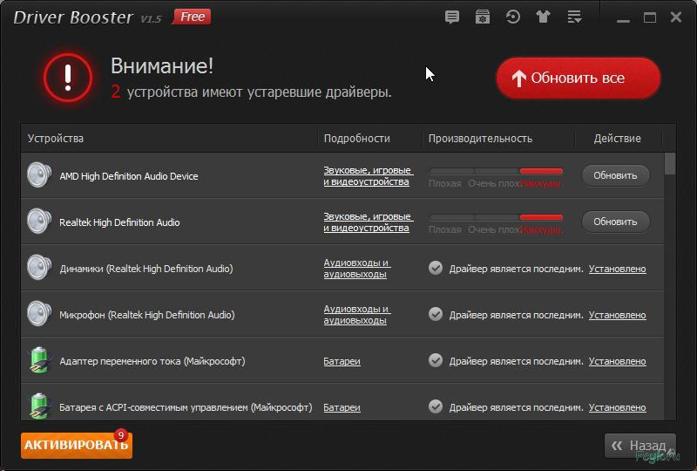The image size is (697, 471).
Task: Click check mark icon in Динамики row
Action: 436,268
